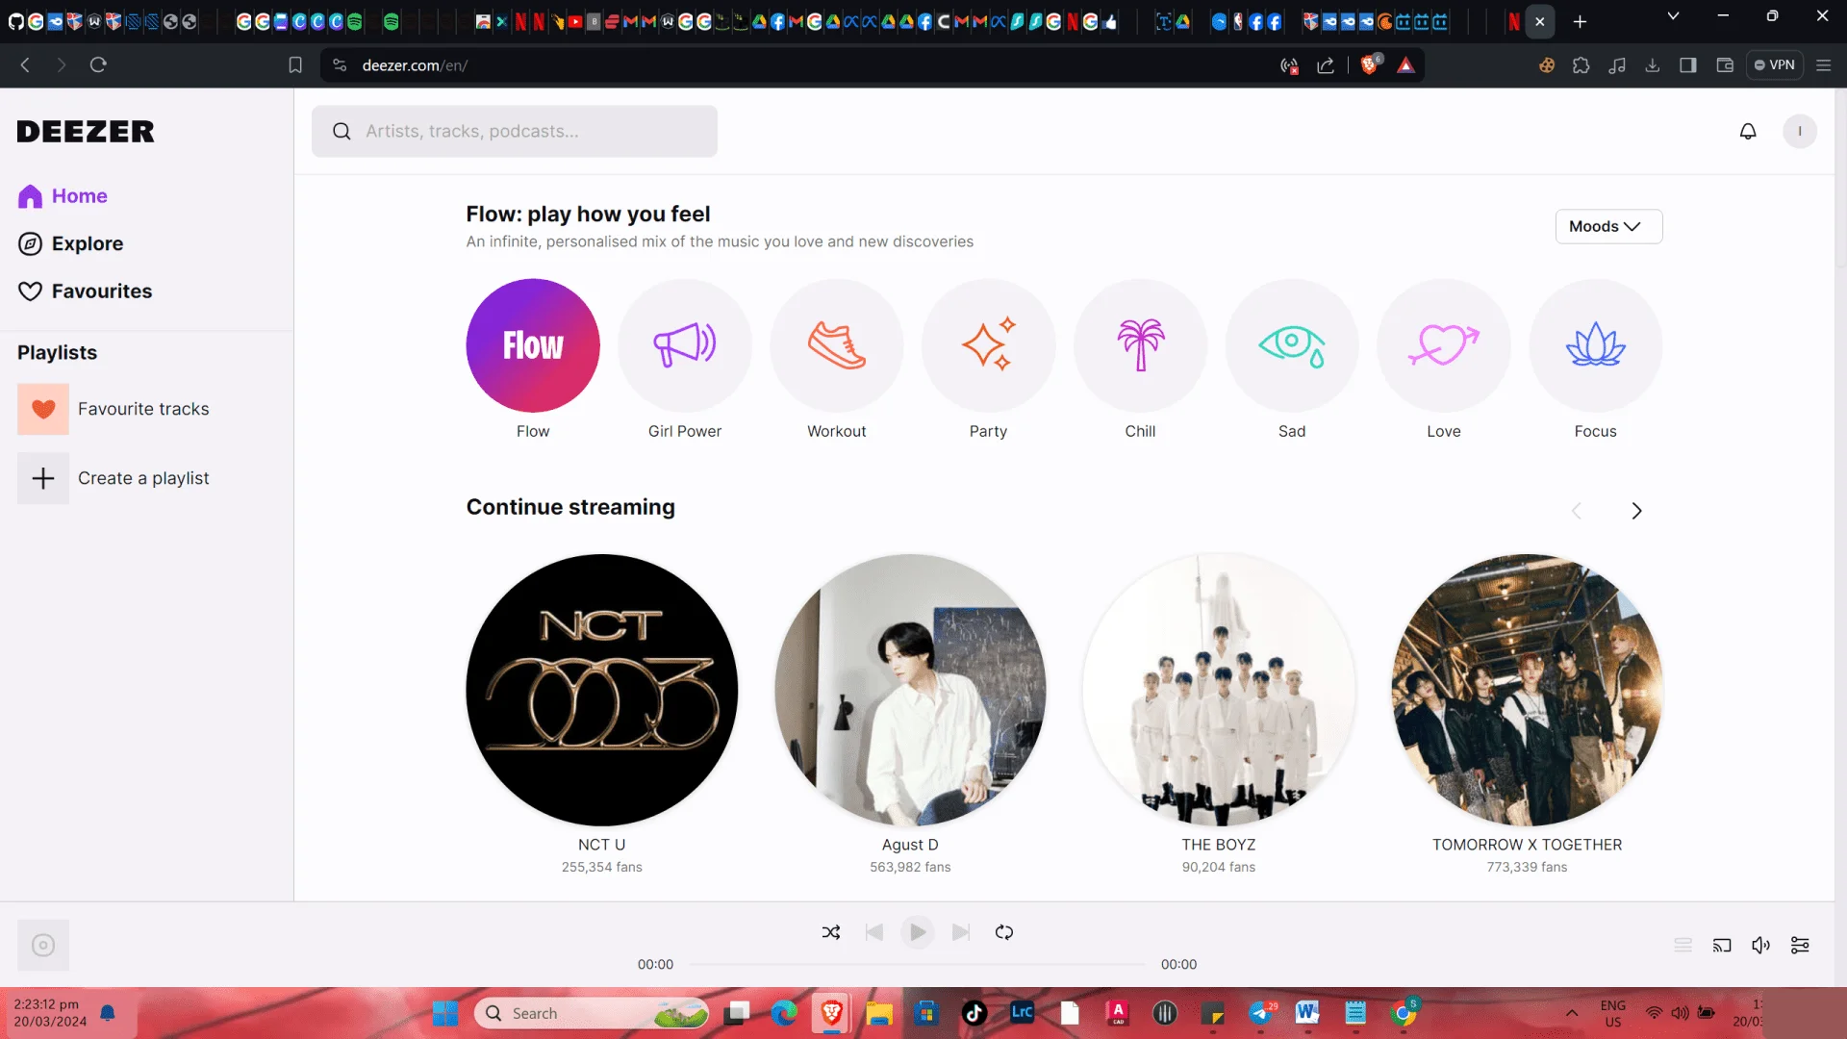Click the current track album placeholder

pos(43,946)
